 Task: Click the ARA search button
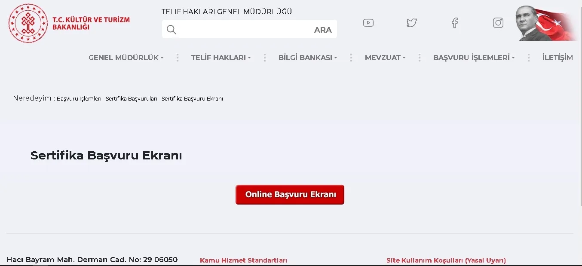(323, 30)
